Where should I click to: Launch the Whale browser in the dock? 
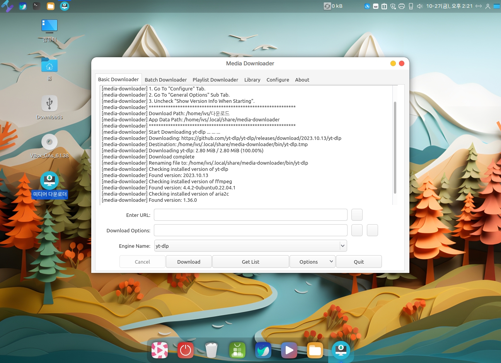[263, 350]
